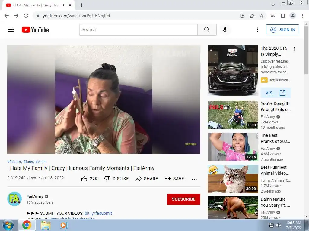
Task: Open YouTube settings three-dot menu
Action: pos(258,30)
